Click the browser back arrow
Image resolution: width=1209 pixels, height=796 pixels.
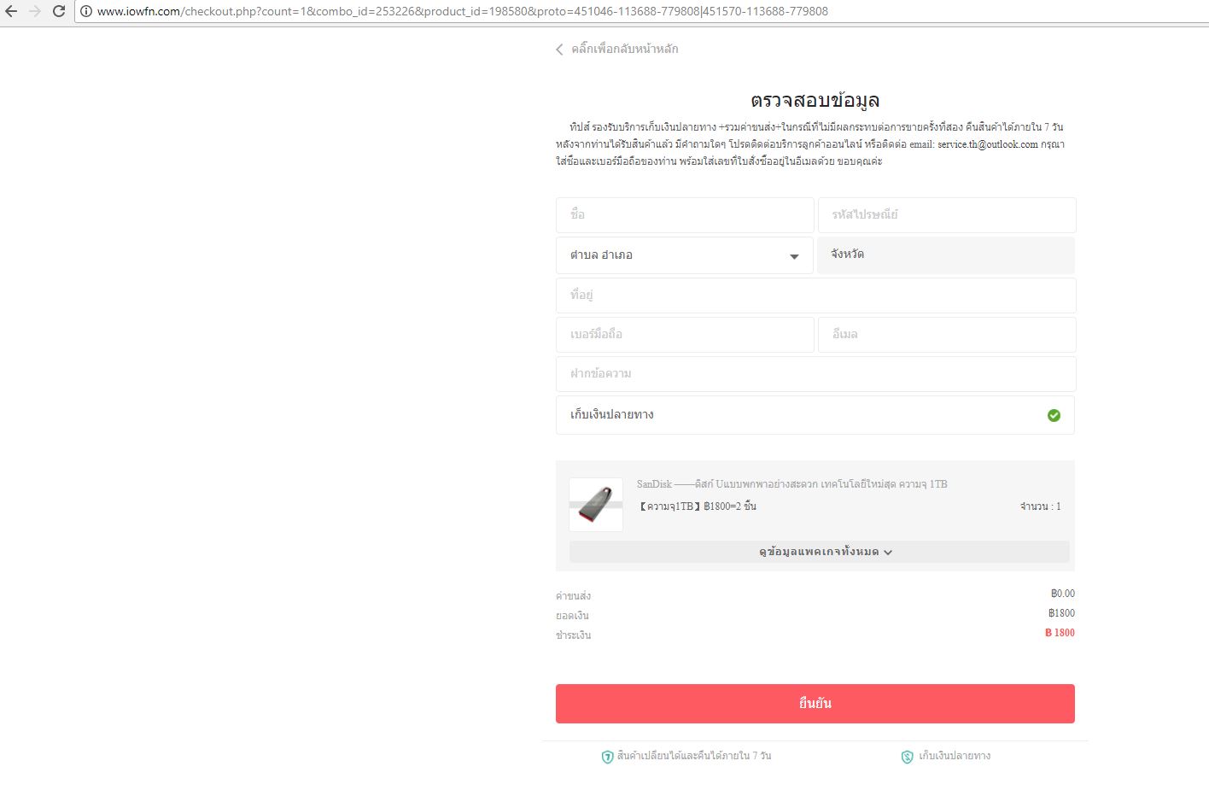click(11, 11)
